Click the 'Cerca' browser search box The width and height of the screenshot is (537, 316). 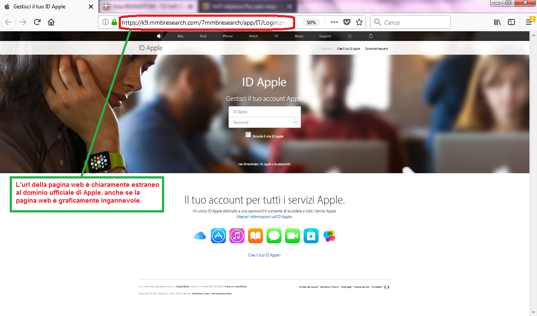410,22
